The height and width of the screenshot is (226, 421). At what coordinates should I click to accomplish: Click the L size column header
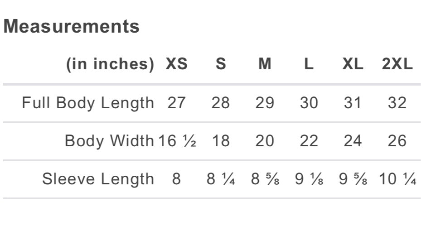click(309, 64)
